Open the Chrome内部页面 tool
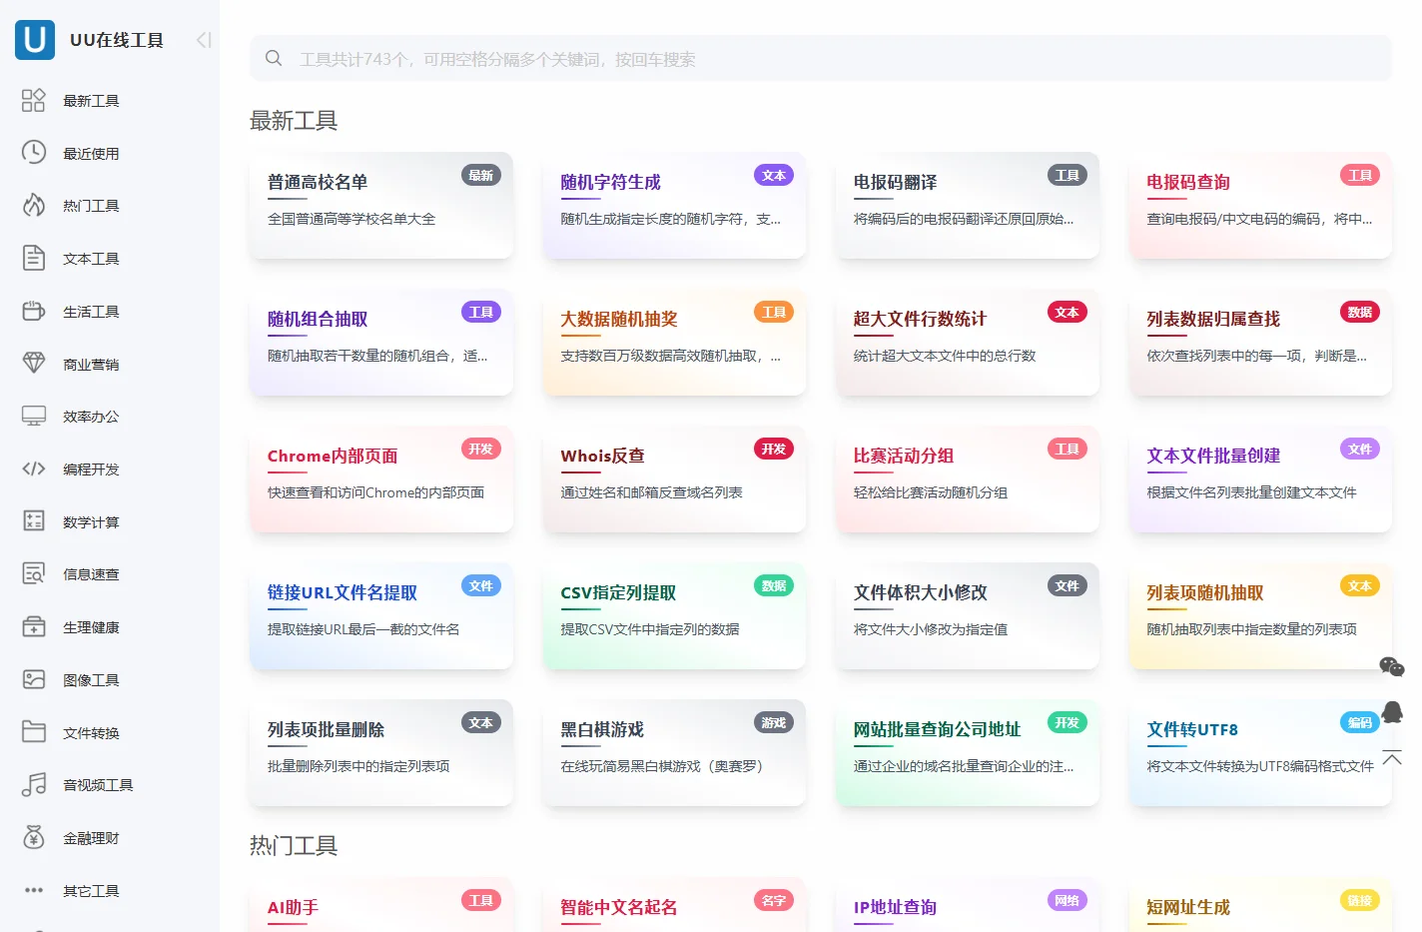1422x932 pixels. point(381,478)
